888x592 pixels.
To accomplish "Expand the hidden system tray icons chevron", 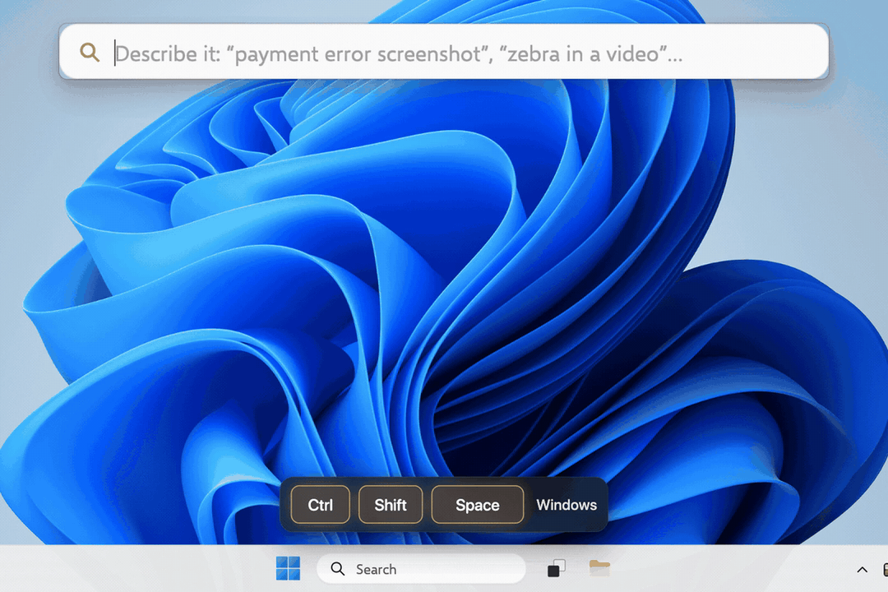I will 862,569.
